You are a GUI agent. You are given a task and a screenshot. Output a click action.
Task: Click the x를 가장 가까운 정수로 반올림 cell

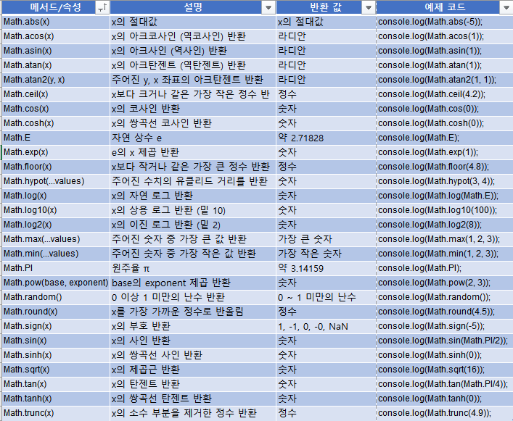tap(193, 312)
